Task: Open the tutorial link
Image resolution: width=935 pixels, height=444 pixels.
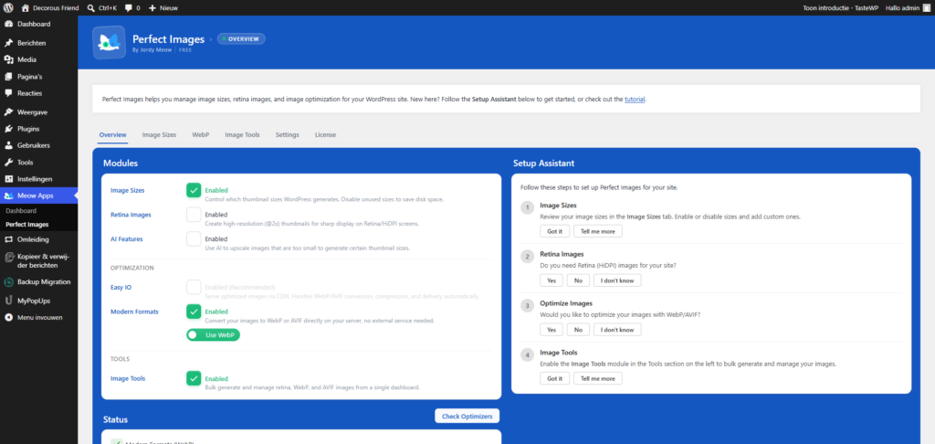Action: click(x=635, y=99)
